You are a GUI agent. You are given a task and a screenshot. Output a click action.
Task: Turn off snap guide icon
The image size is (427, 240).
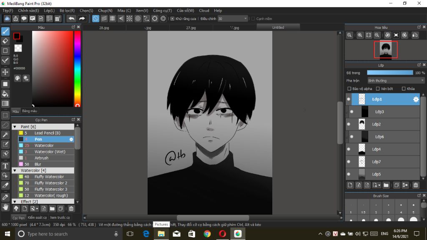(95, 18)
